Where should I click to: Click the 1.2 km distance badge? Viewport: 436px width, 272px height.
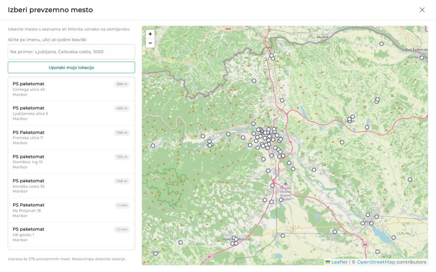click(122, 229)
